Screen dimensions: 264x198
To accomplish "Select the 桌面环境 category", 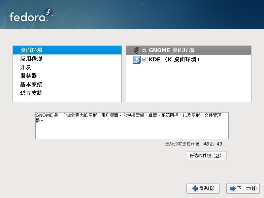I will coord(67,50).
